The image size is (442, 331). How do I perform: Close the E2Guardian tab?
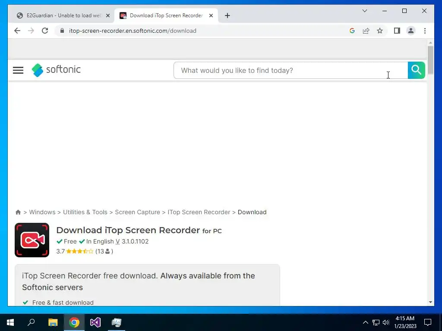click(x=107, y=16)
